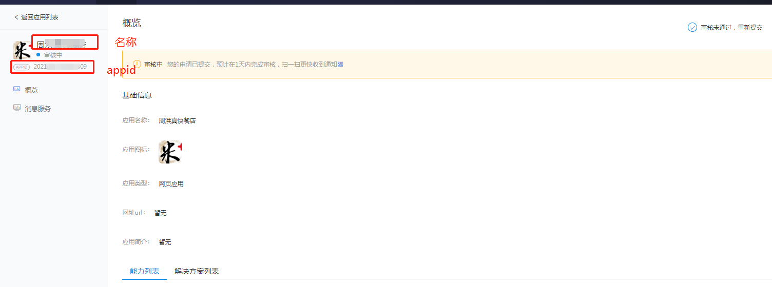Click the blue 审核中 status dot in sidebar
This screenshot has height=287, width=772.
[x=38, y=54]
